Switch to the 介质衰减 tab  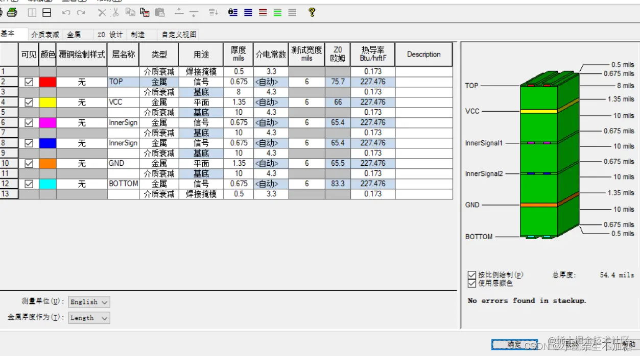pyautogui.click(x=45, y=35)
